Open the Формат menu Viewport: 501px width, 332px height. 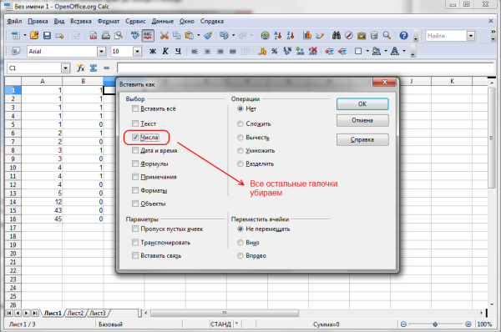(109, 22)
